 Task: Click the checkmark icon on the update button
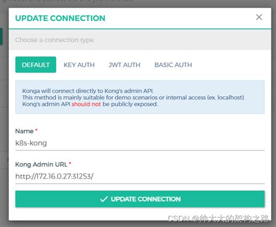104,199
